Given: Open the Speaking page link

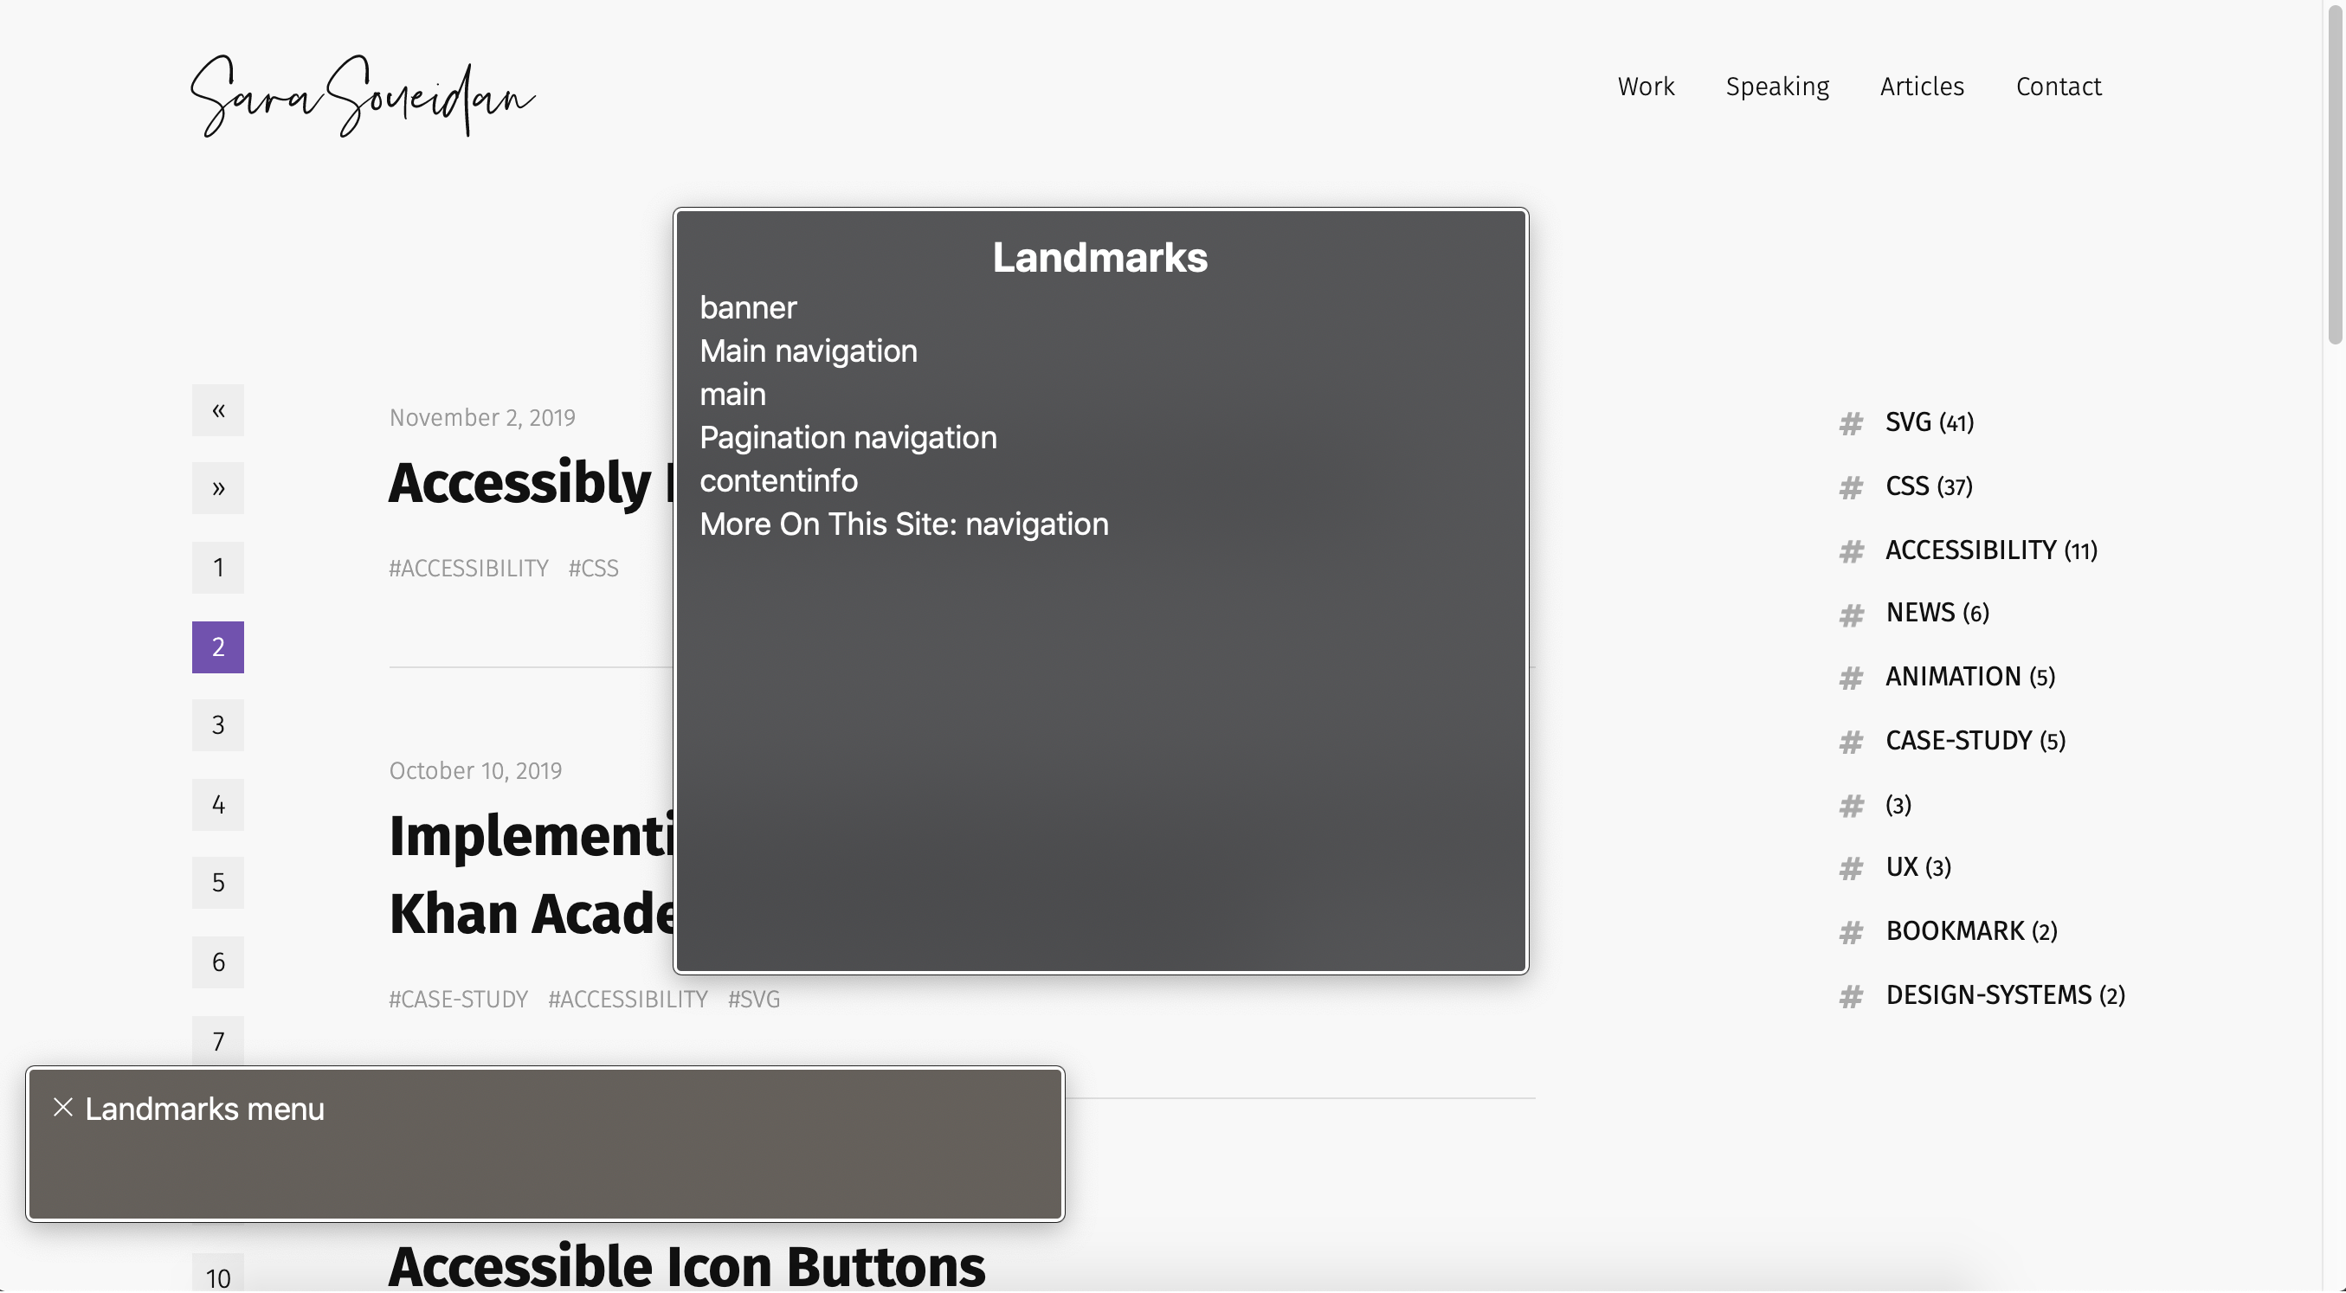Looking at the screenshot, I should click(1776, 87).
